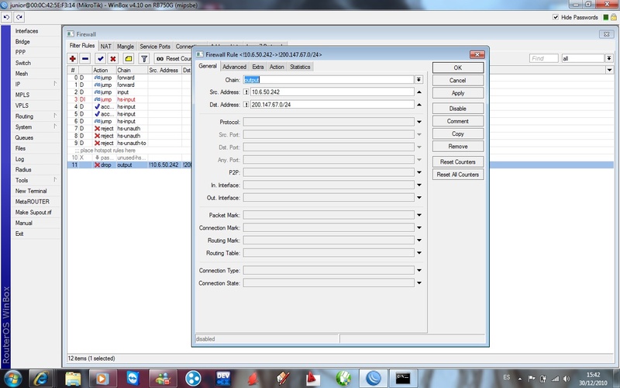The image size is (620, 388).
Task: Click OK in the Firewall Rule dialog
Action: [x=458, y=68]
